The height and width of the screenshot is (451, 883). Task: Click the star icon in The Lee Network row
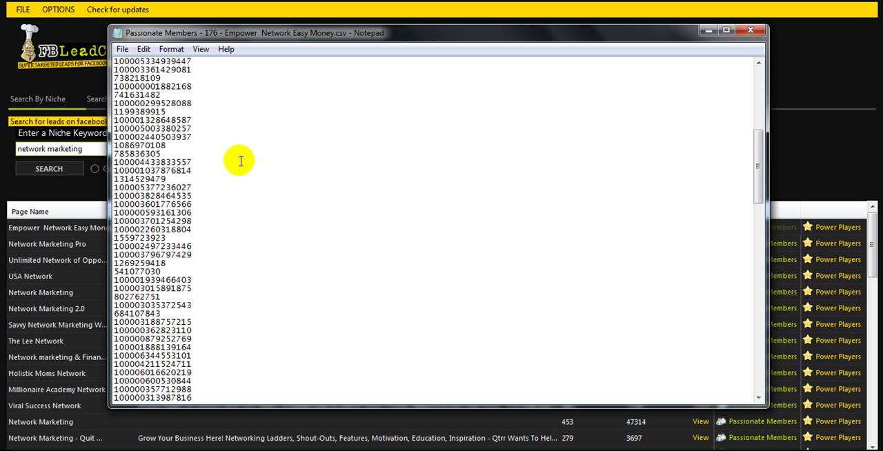(x=807, y=340)
